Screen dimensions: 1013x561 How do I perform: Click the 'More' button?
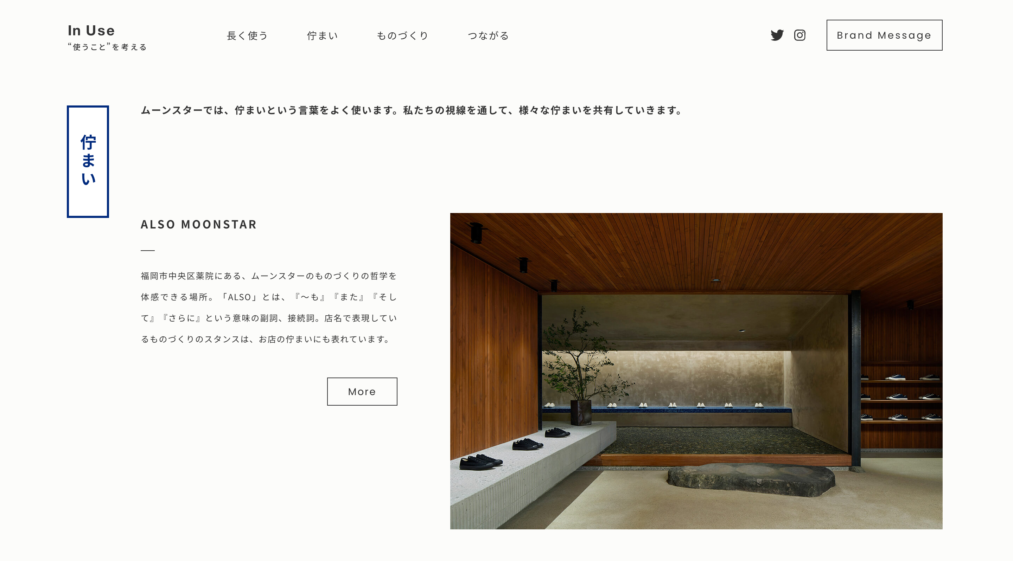coord(361,391)
